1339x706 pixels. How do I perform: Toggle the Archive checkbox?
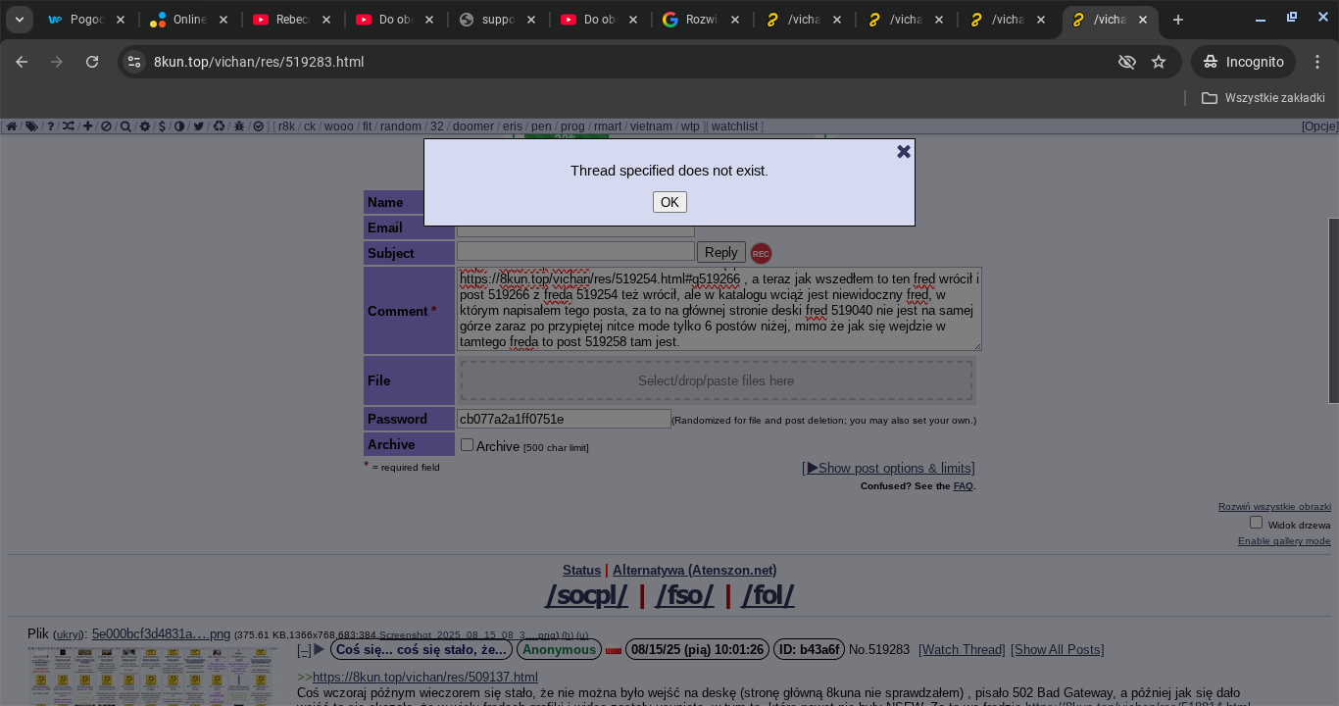[467, 444]
